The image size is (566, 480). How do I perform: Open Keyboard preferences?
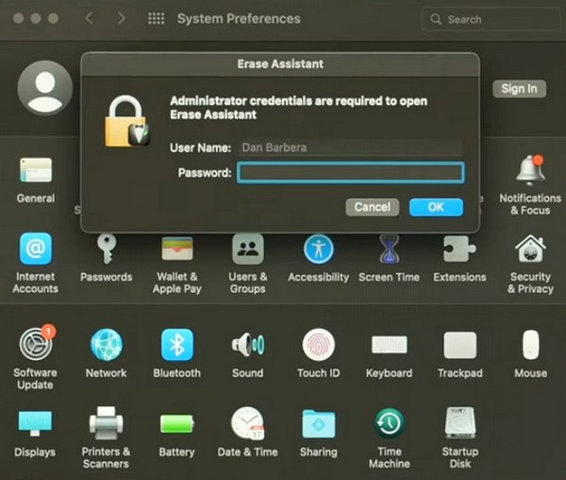pyautogui.click(x=389, y=345)
